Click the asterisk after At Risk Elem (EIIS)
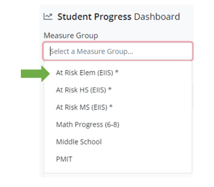214x187 pixels. pos(117,72)
